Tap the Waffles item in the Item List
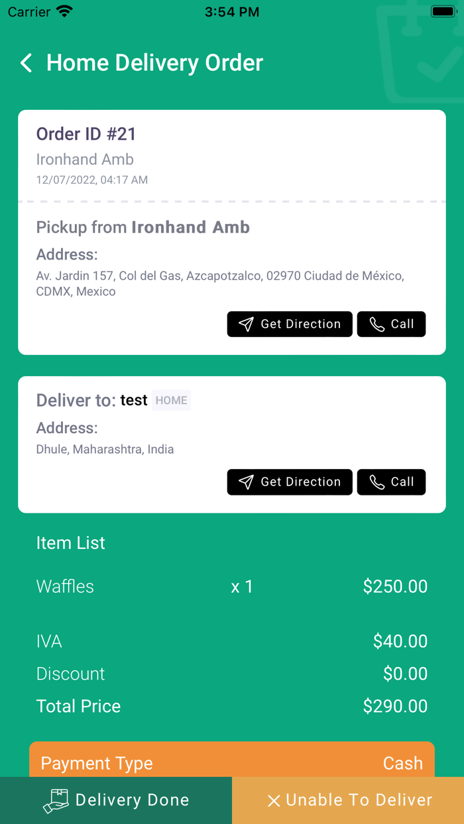The height and width of the screenshot is (824, 464). pos(65,586)
